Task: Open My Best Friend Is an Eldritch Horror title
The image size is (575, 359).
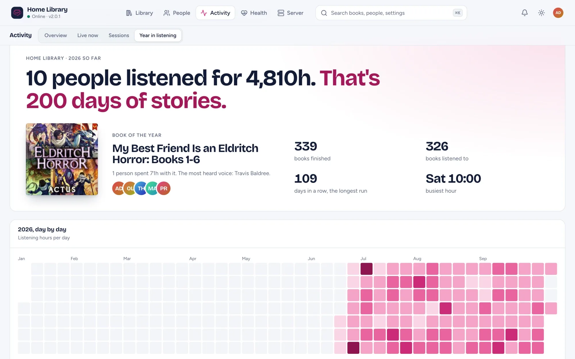Action: [x=185, y=154]
